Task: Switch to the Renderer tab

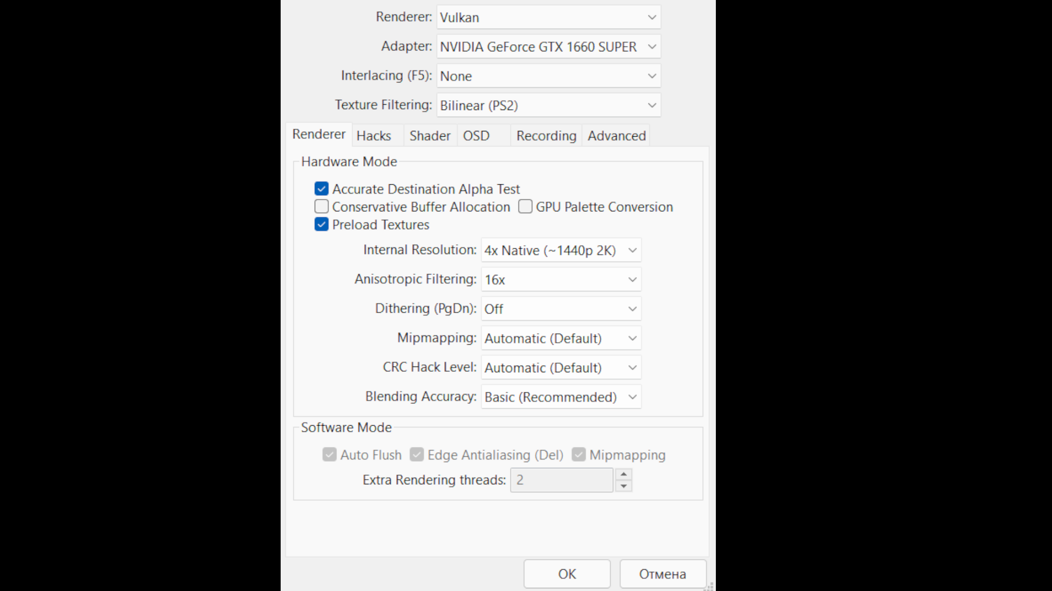Action: click(319, 135)
